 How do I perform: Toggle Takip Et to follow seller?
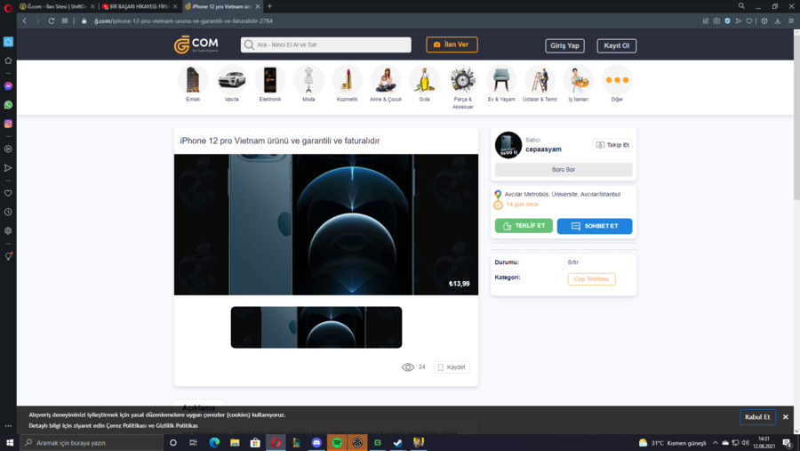(612, 145)
